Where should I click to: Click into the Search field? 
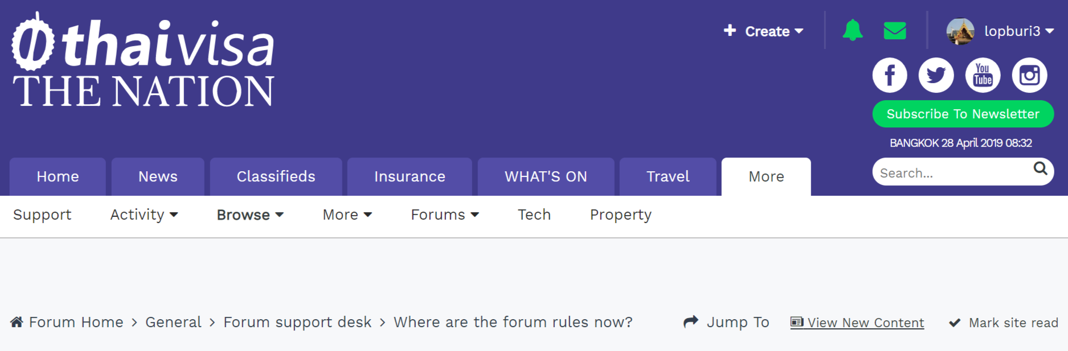tap(954, 172)
